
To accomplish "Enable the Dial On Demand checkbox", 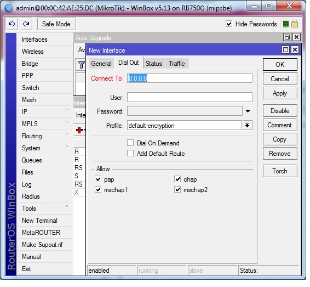I will point(130,143).
